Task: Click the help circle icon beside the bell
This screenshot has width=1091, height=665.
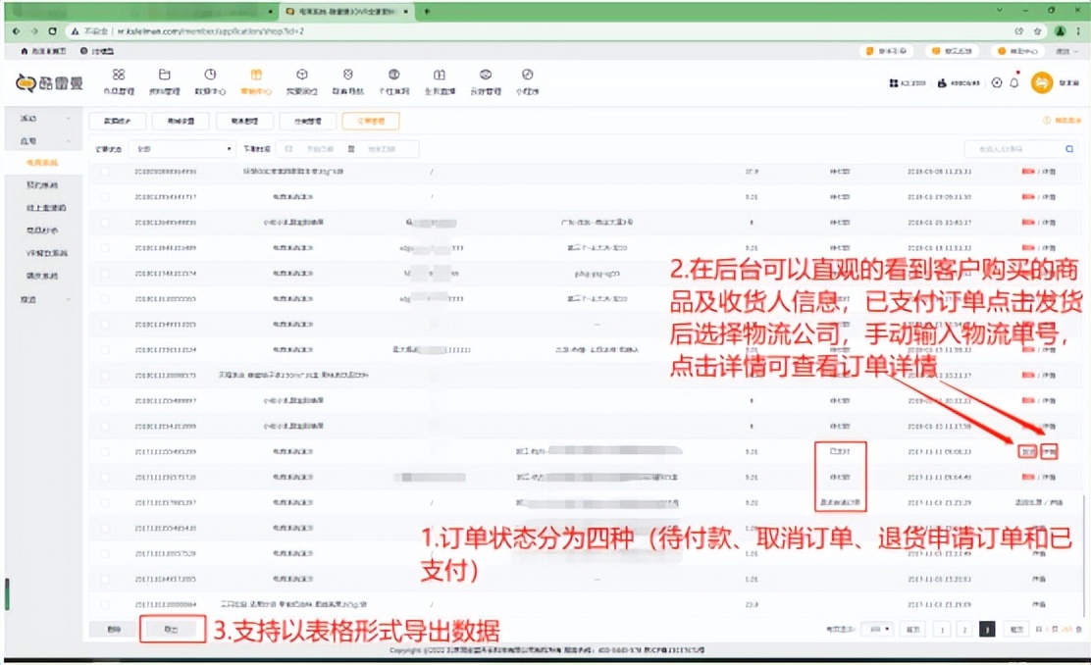Action: [x=997, y=82]
